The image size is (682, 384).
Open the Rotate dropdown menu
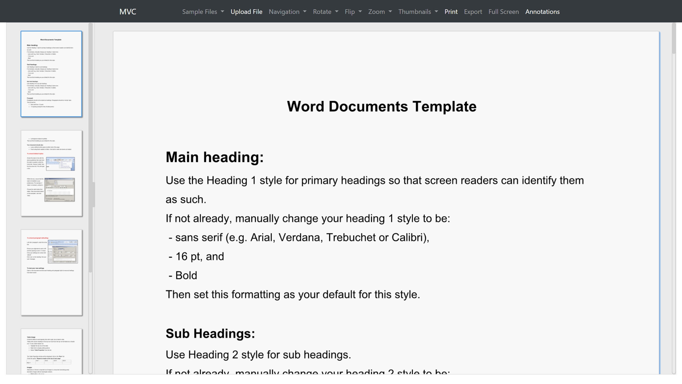[326, 12]
